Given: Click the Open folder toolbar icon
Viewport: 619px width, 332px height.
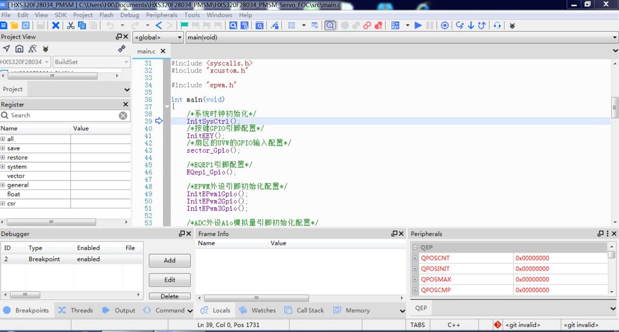Looking at the screenshot, I should point(14,25).
